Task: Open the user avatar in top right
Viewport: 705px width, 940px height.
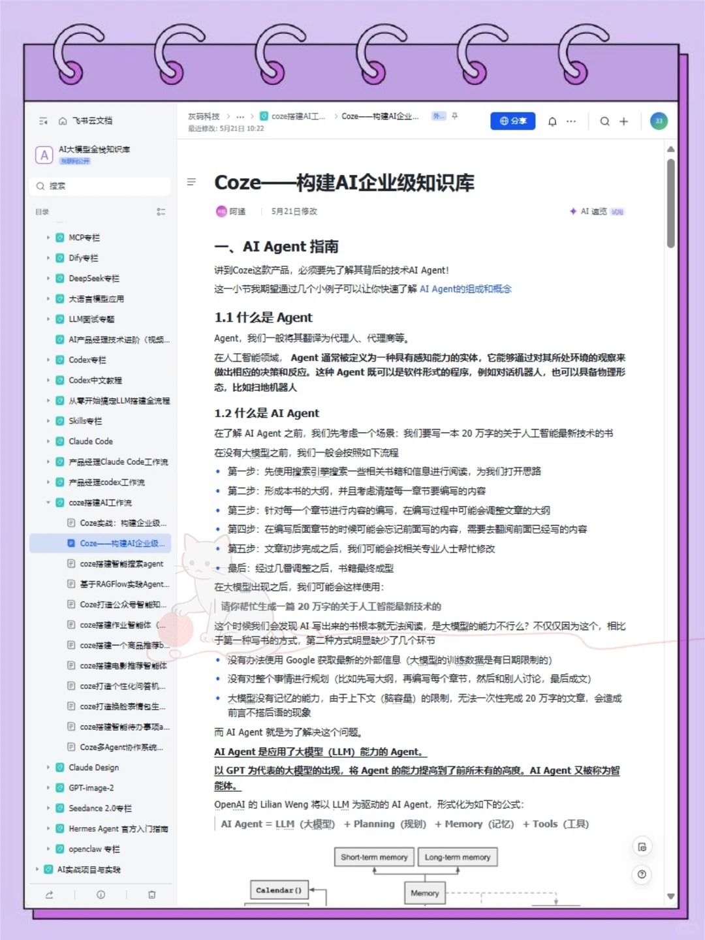Action: tap(659, 121)
